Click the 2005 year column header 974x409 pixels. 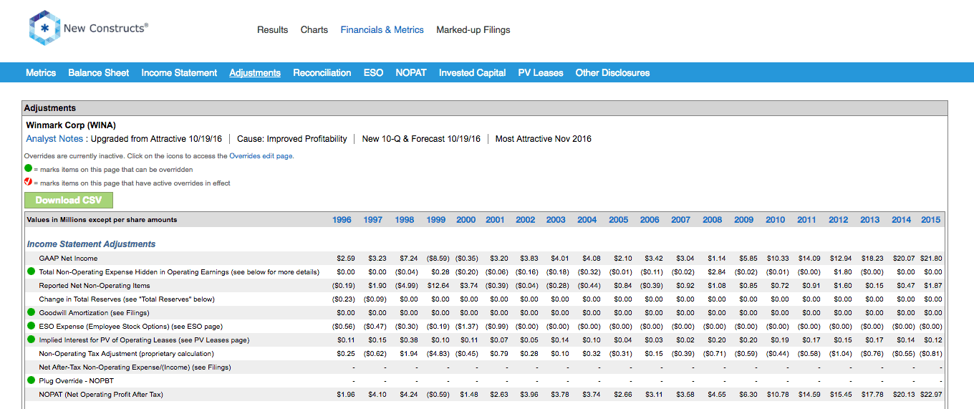pos(618,220)
